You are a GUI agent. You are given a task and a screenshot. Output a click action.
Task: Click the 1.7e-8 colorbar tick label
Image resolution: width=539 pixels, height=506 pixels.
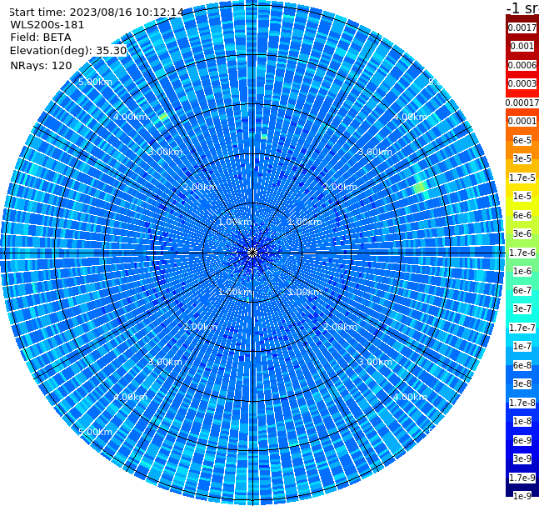click(x=522, y=403)
